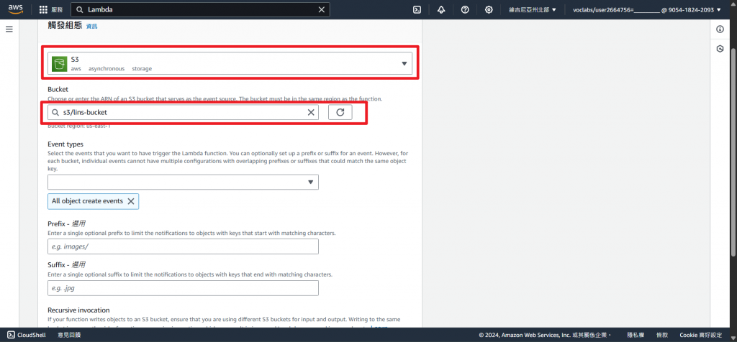Open the Event types dropdown

click(x=183, y=182)
